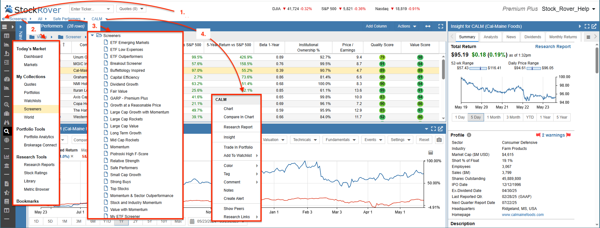Maximize the Insight panel with fullscreen icon
This screenshot has height=228, width=600.
[587, 26]
